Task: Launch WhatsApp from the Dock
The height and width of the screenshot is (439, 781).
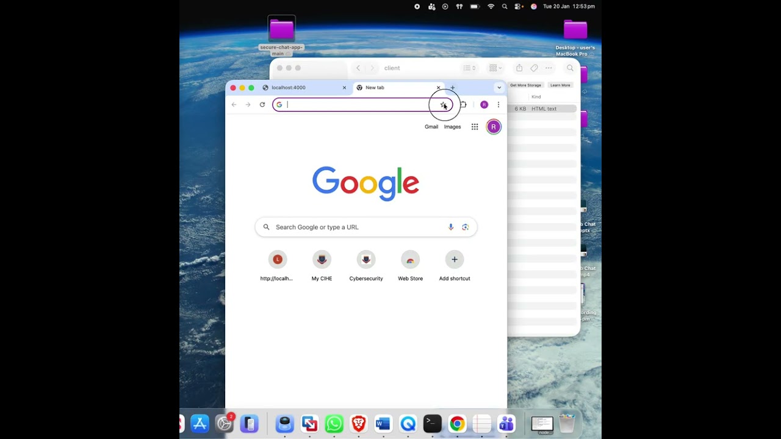Action: tap(334, 424)
